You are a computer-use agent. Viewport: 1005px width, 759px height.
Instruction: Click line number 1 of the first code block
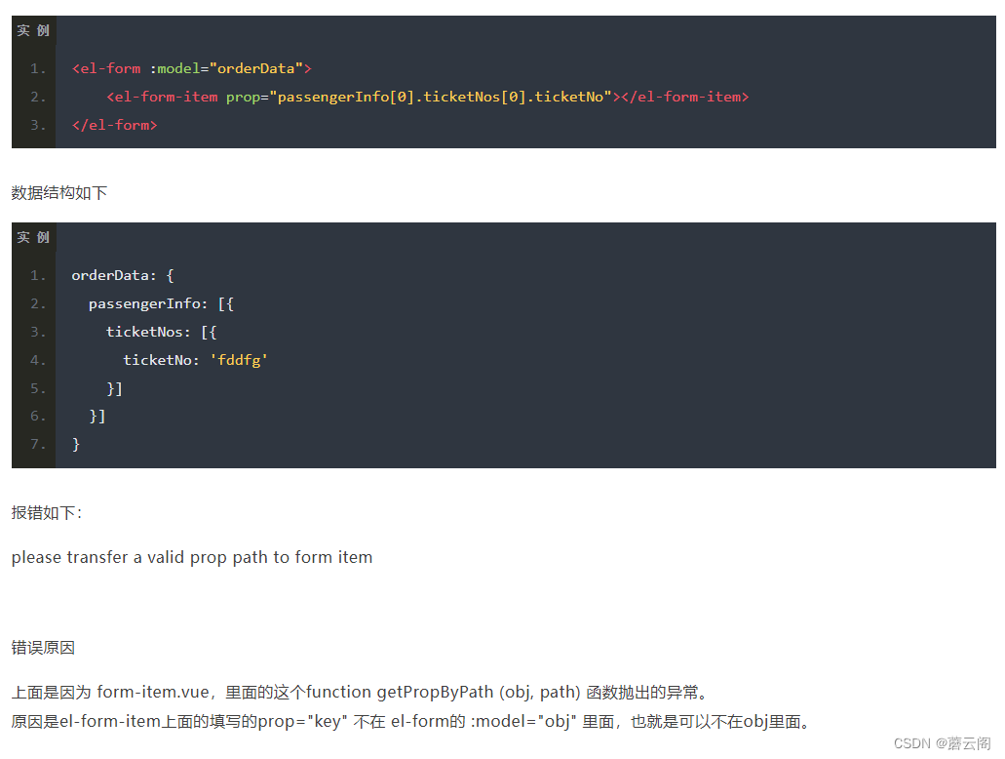[36, 67]
